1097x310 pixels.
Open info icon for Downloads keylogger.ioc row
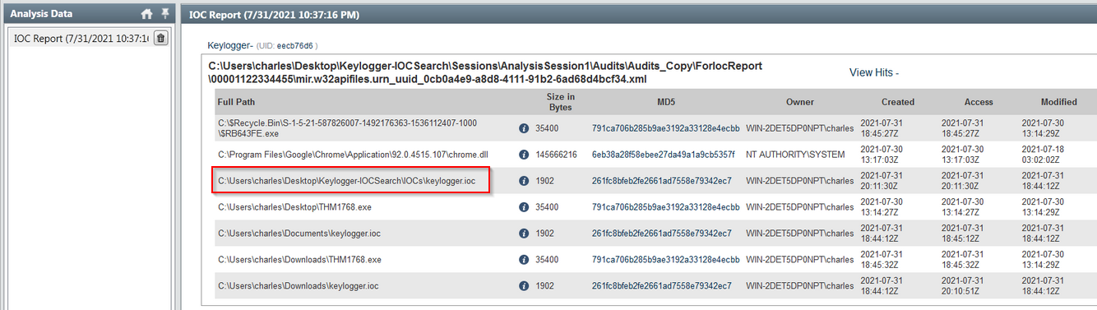(x=524, y=286)
